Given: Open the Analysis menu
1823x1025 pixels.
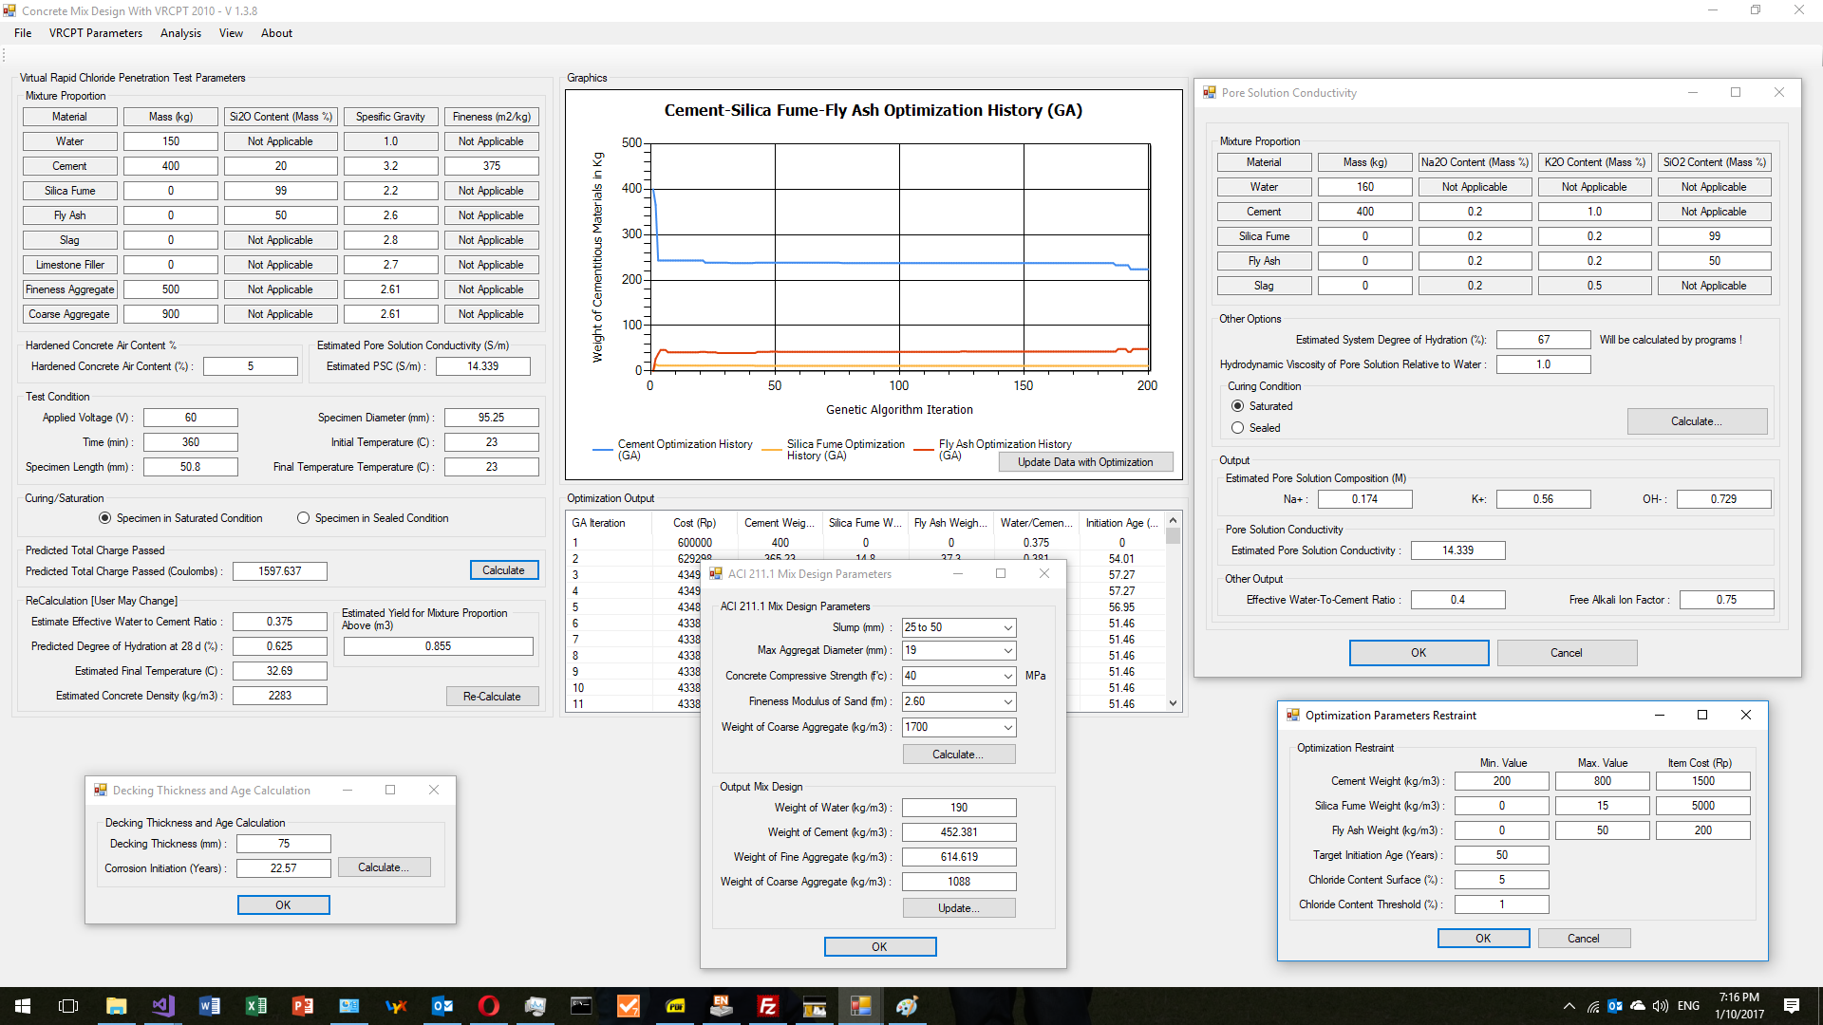Looking at the screenshot, I should (180, 33).
